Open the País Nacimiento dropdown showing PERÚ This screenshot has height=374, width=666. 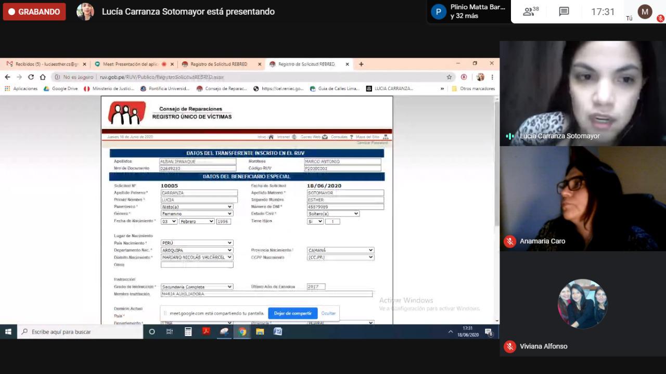tap(197, 243)
